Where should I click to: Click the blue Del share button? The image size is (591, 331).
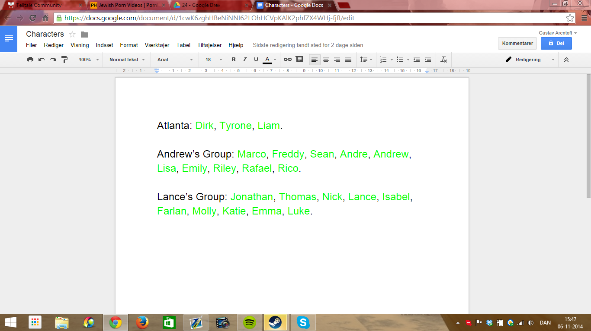coord(556,43)
